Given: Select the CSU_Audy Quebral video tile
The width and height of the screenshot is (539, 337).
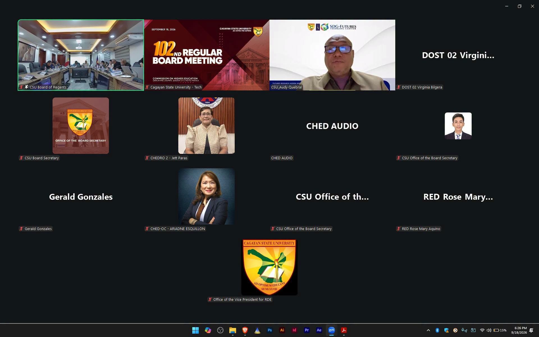Looking at the screenshot, I should point(332,55).
